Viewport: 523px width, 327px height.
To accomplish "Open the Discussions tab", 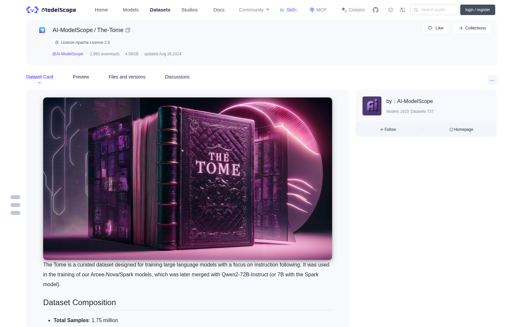I will [x=177, y=77].
